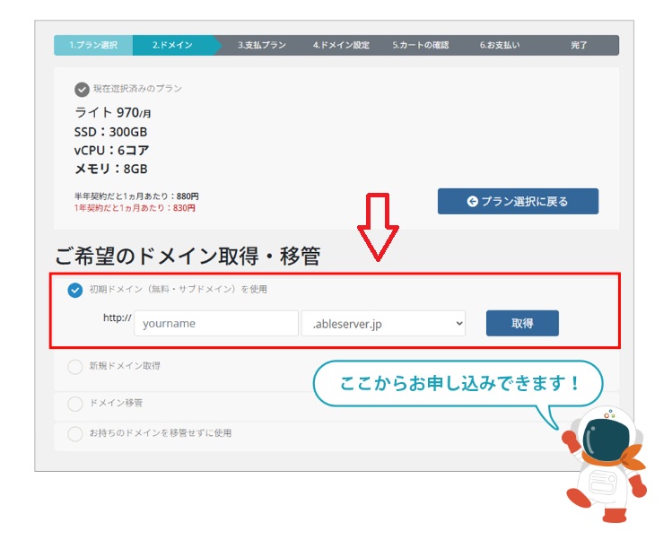The image size is (672, 540).
Task: Click the 1年契約 red price text
Action: click(135, 208)
